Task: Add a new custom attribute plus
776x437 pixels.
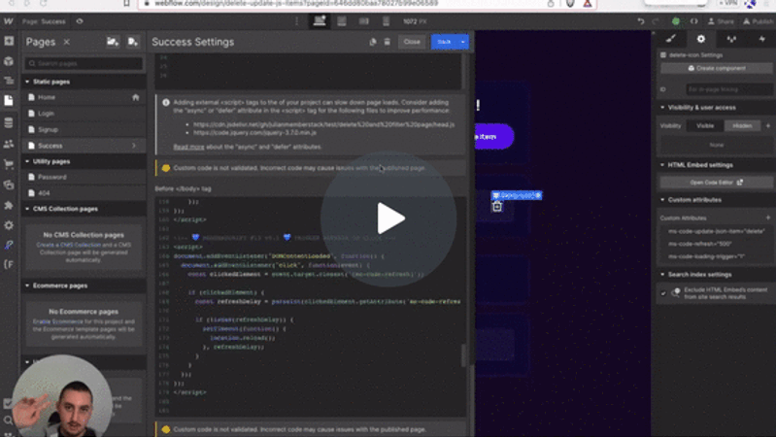Action: coord(768,218)
